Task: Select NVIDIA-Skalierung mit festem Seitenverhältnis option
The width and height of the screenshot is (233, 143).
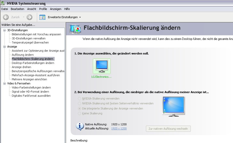Action: pyautogui.click(x=79, y=104)
